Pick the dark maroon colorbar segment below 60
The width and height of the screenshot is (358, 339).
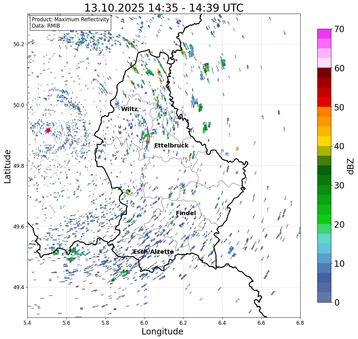point(324,73)
